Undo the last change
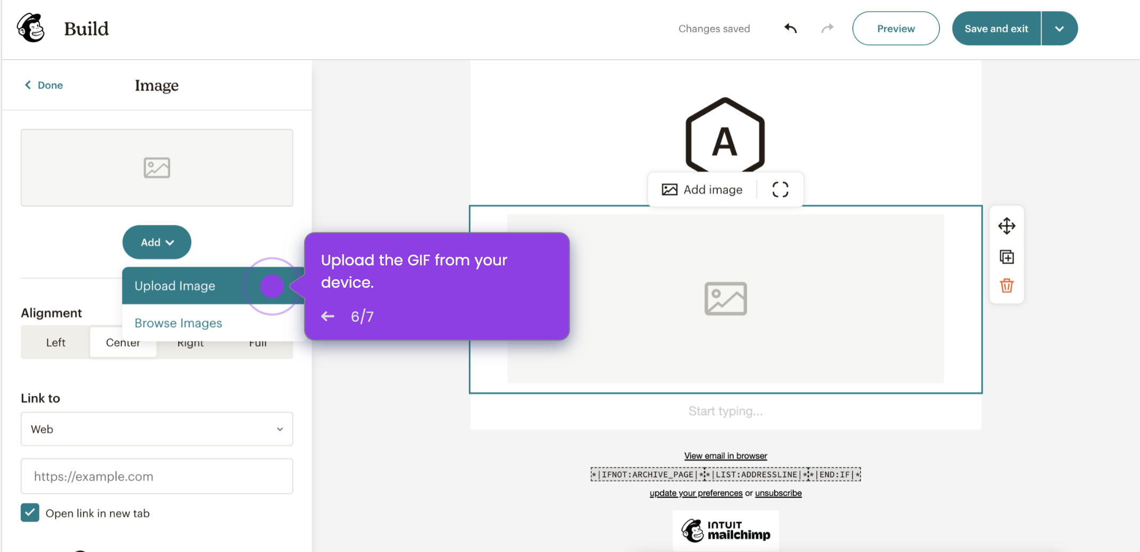The width and height of the screenshot is (1140, 552). [x=790, y=28]
